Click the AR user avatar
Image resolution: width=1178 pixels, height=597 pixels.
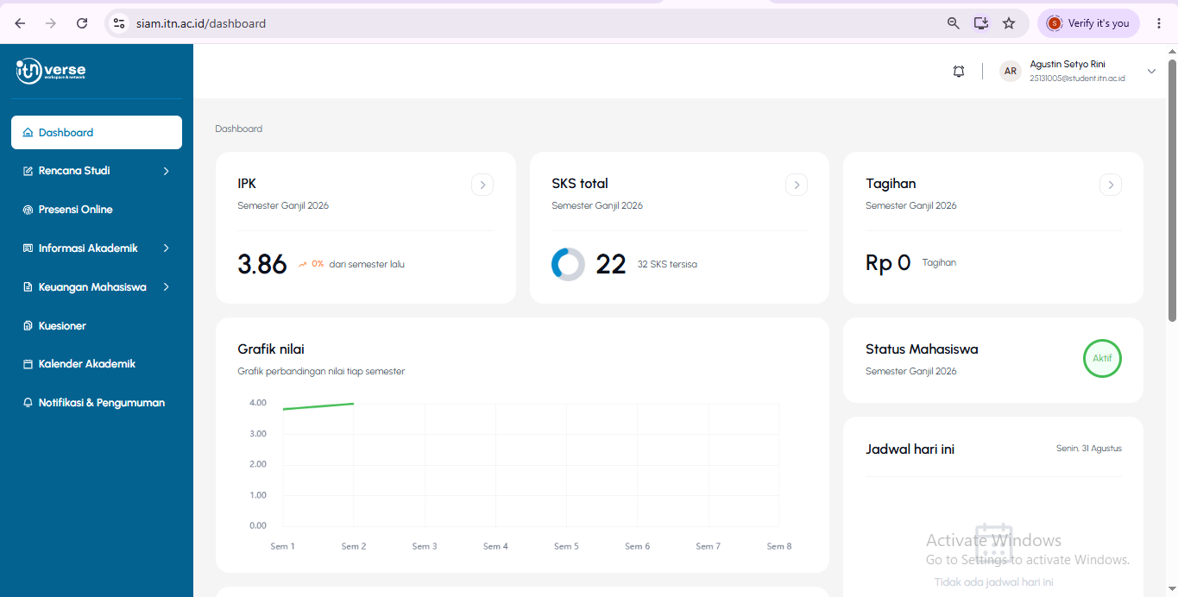pyautogui.click(x=1011, y=72)
